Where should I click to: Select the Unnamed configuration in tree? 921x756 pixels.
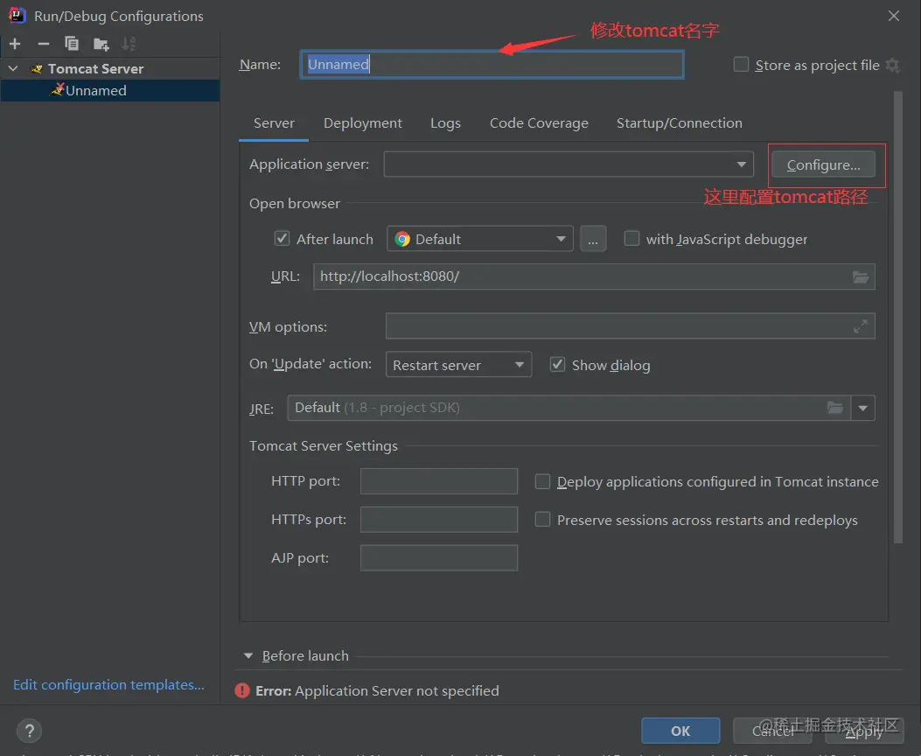coord(110,90)
